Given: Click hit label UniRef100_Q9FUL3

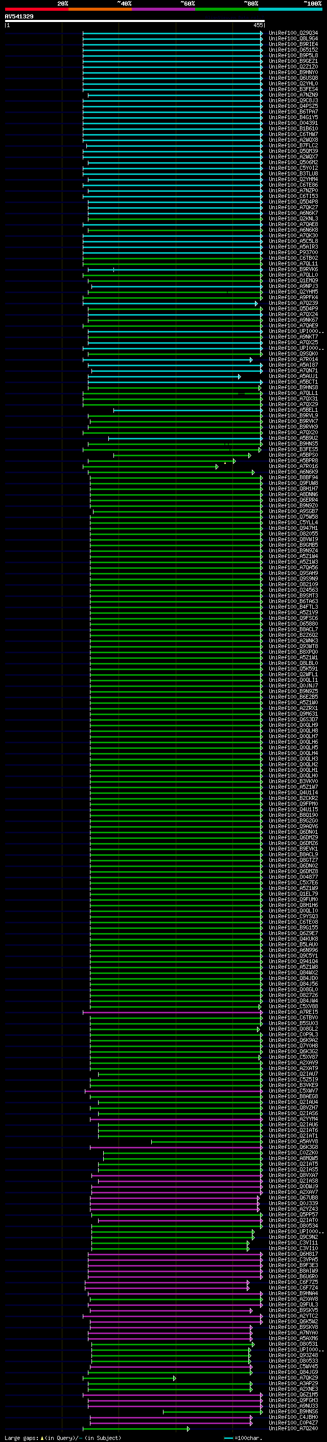Looking at the screenshot, I should 293,1304.
